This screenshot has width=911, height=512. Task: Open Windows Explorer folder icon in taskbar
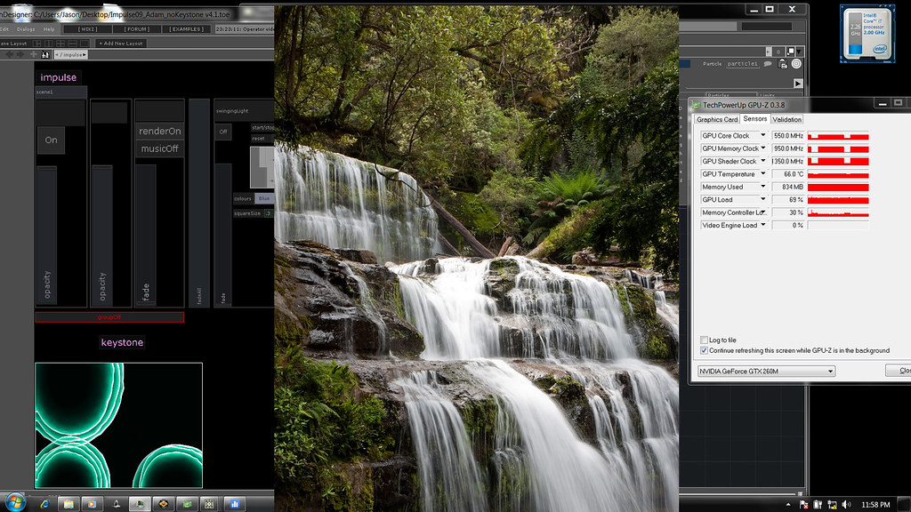(x=69, y=504)
